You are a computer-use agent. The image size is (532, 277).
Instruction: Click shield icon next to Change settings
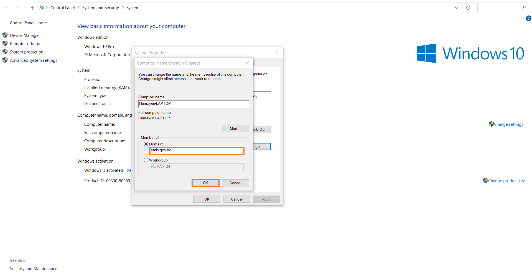[x=491, y=124]
